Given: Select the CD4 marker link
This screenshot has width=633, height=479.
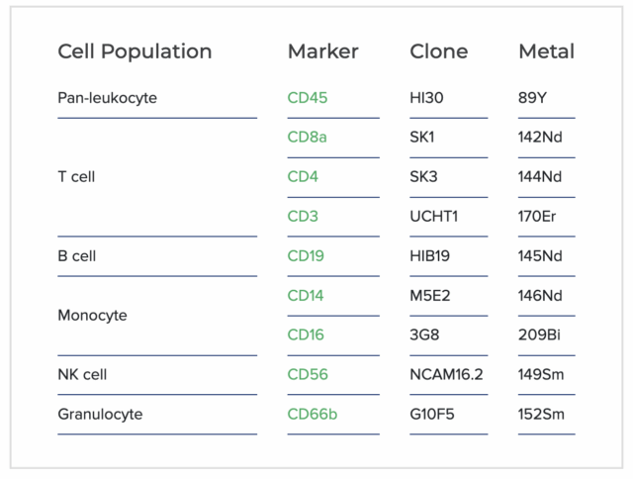Looking at the screenshot, I should click(302, 177).
